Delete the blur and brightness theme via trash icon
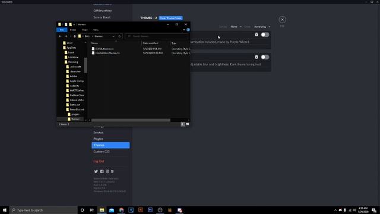The image size is (380, 214). [x=256, y=57]
